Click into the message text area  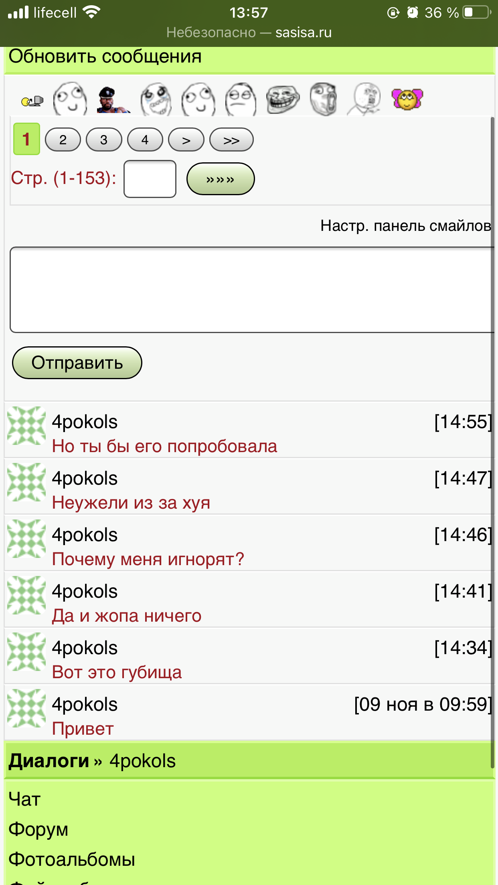(251, 289)
